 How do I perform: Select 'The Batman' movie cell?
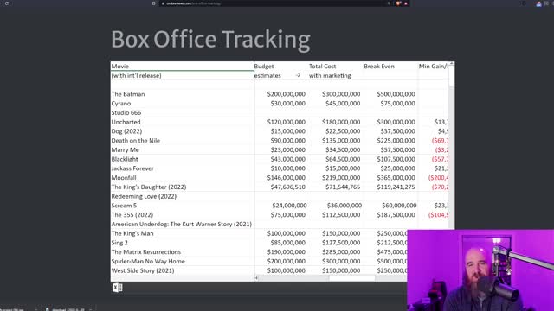pos(183,94)
